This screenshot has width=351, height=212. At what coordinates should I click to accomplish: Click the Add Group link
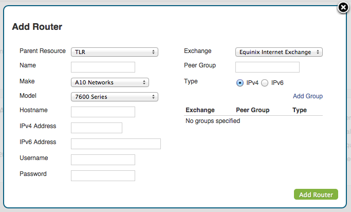[x=307, y=96]
